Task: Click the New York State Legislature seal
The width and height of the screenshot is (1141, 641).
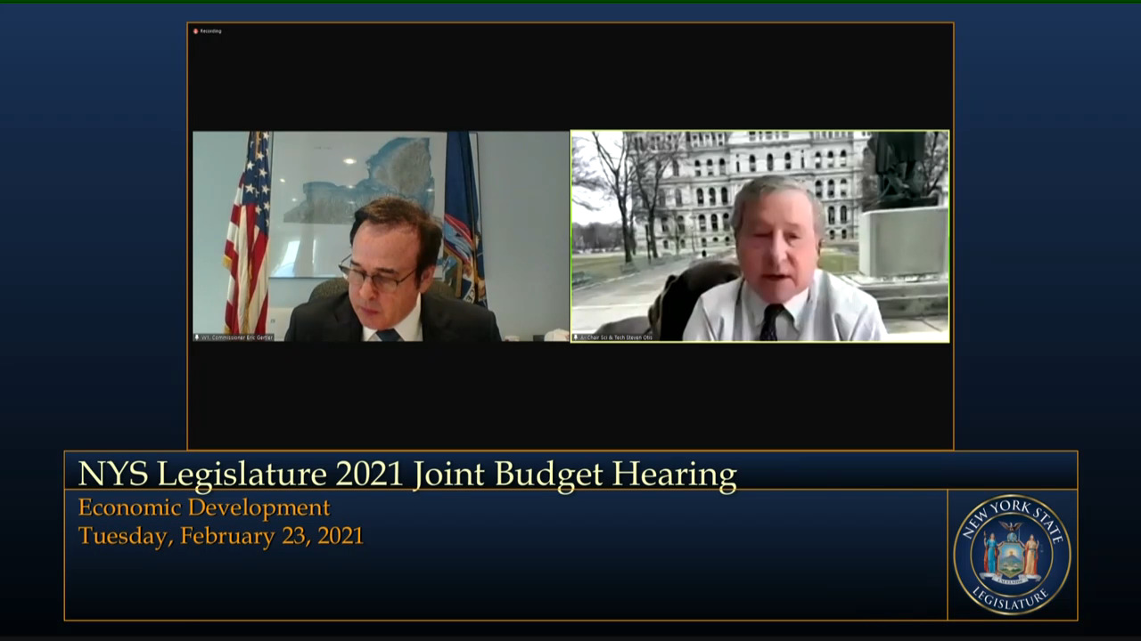Action: coord(1012,554)
